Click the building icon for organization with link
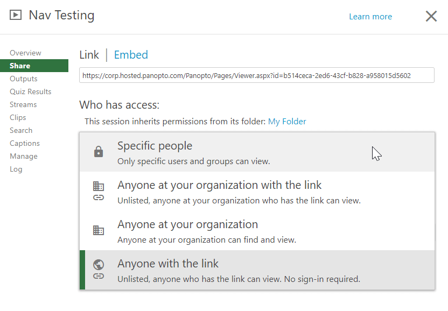 tap(98, 186)
